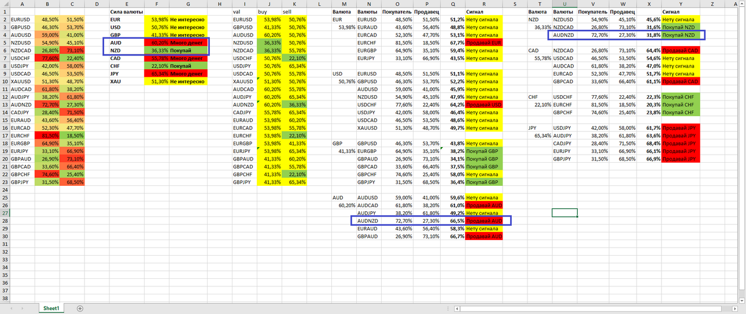Image resolution: width=746 pixels, height=314 pixels.
Task: Click the 'Продавай USD' signal cell
Action: [483, 104]
